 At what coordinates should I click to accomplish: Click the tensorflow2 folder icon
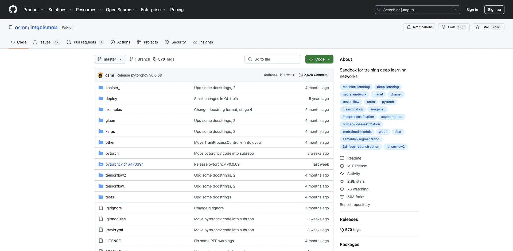click(x=101, y=175)
